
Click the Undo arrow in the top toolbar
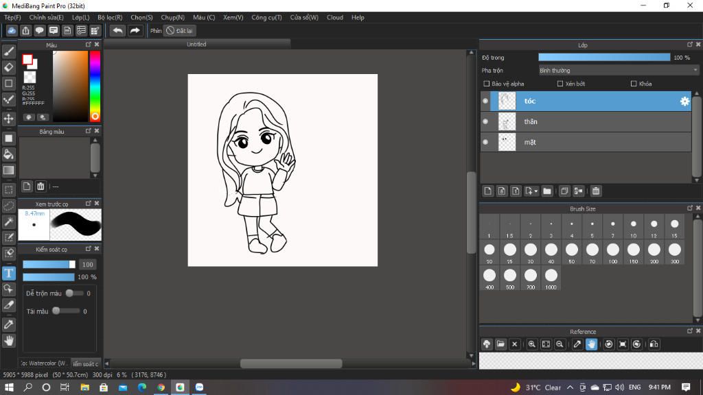118,30
